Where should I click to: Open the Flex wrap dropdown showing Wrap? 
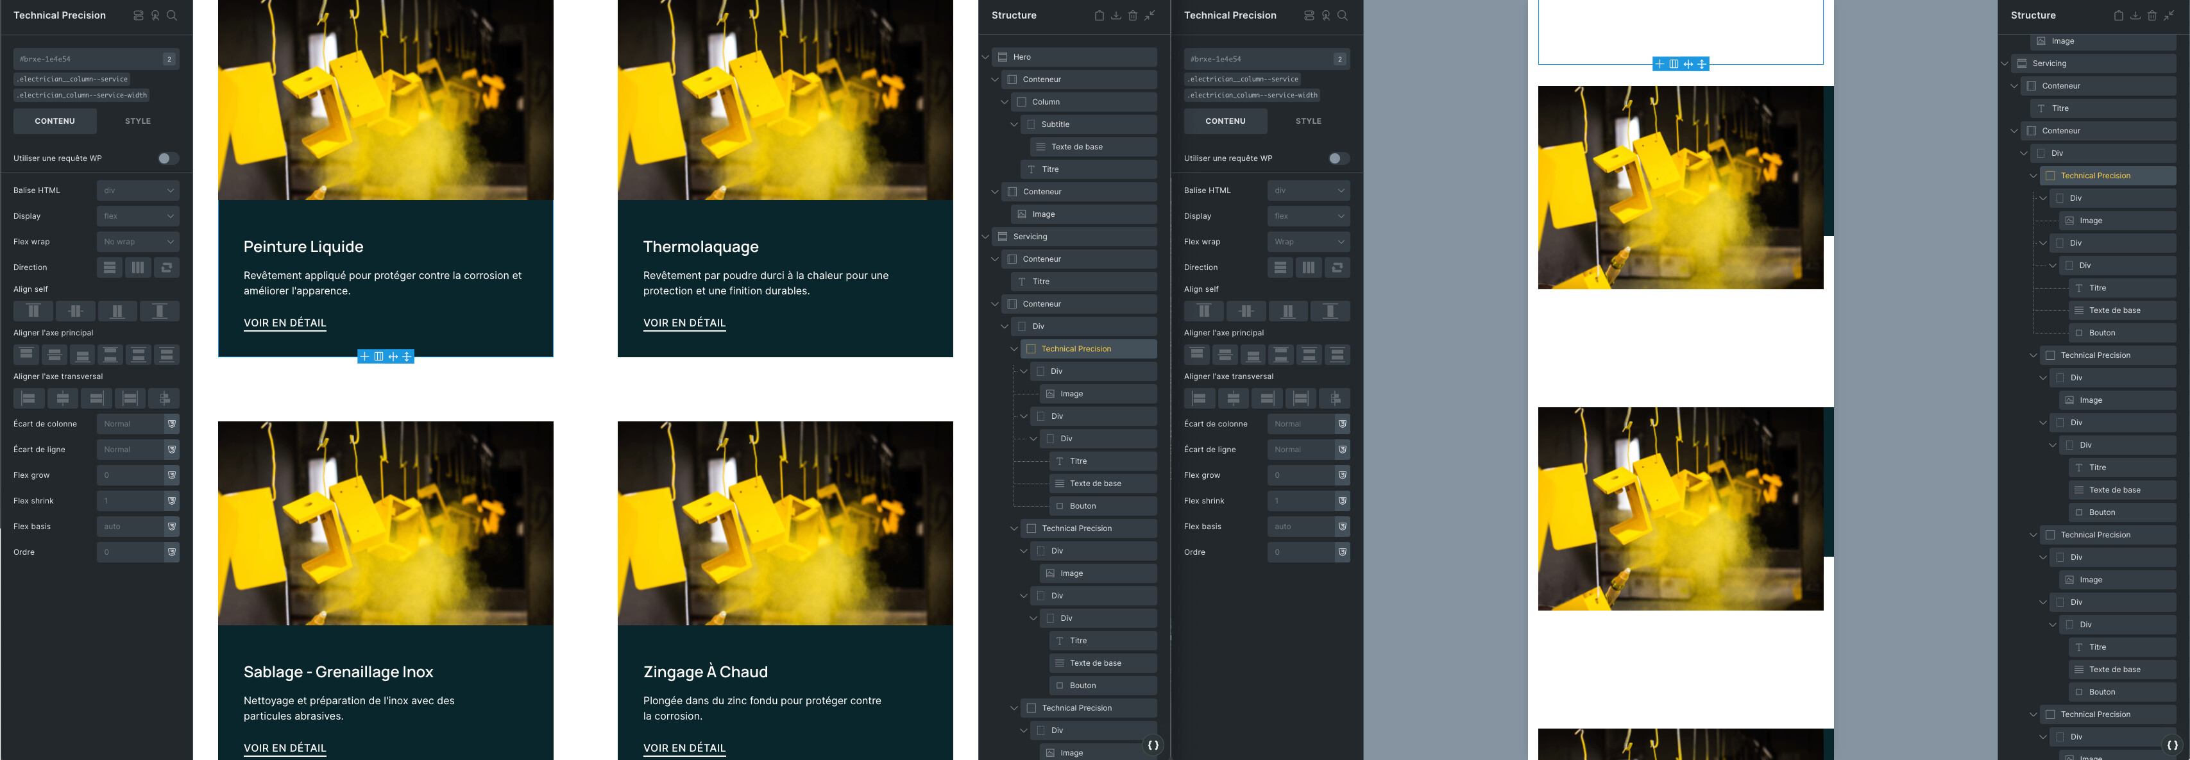click(x=1309, y=241)
